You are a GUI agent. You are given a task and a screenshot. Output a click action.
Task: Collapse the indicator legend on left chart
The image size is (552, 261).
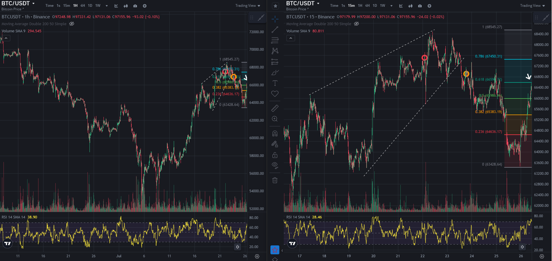coord(6,38)
